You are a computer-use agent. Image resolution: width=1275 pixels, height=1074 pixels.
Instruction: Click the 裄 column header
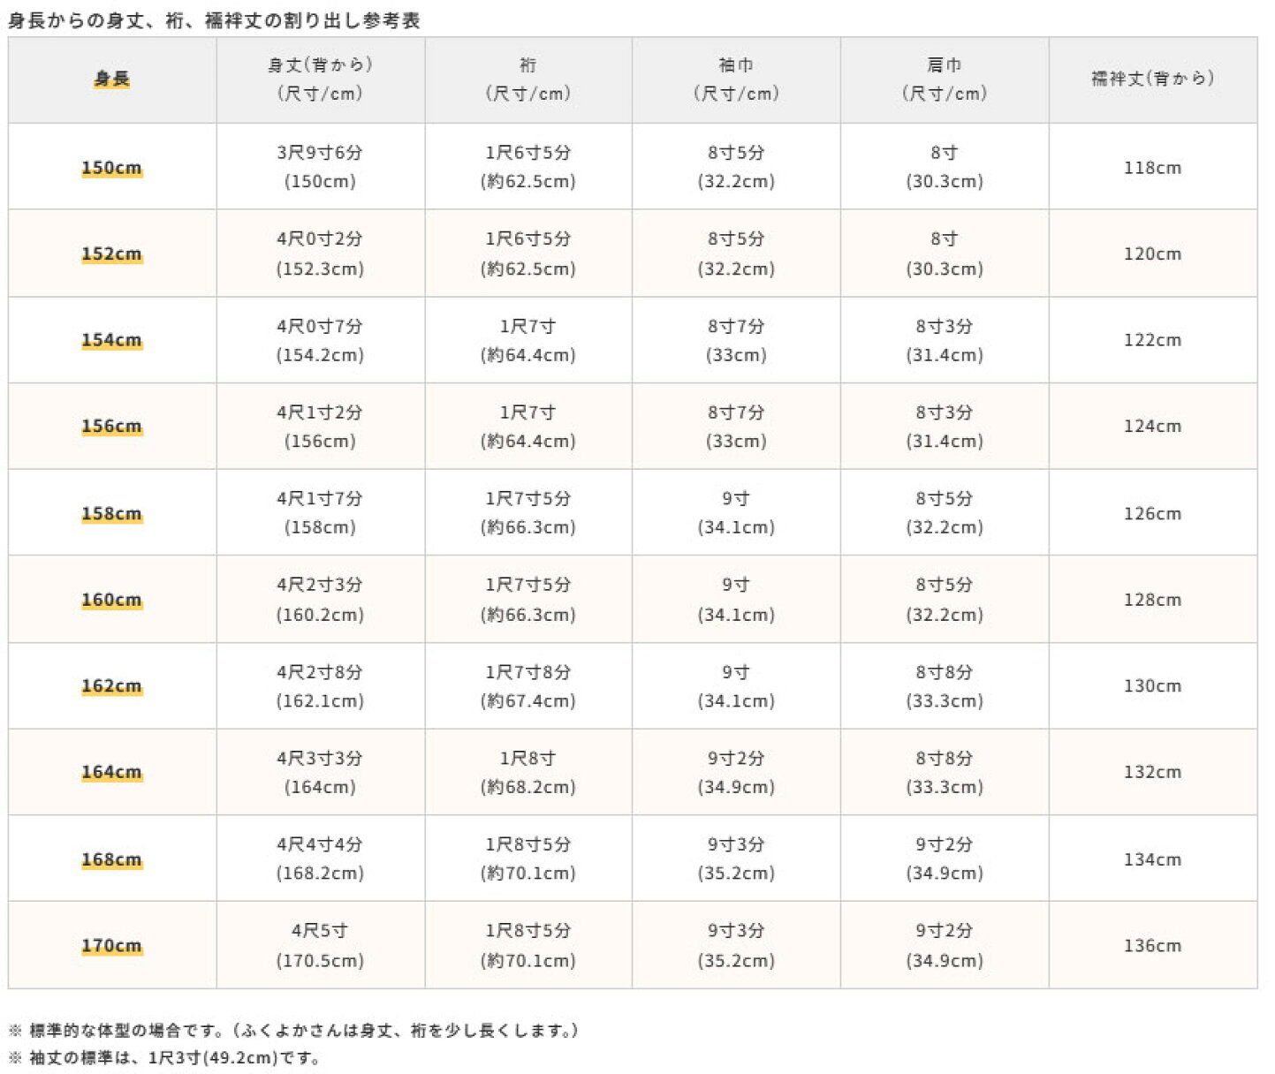[x=528, y=79]
